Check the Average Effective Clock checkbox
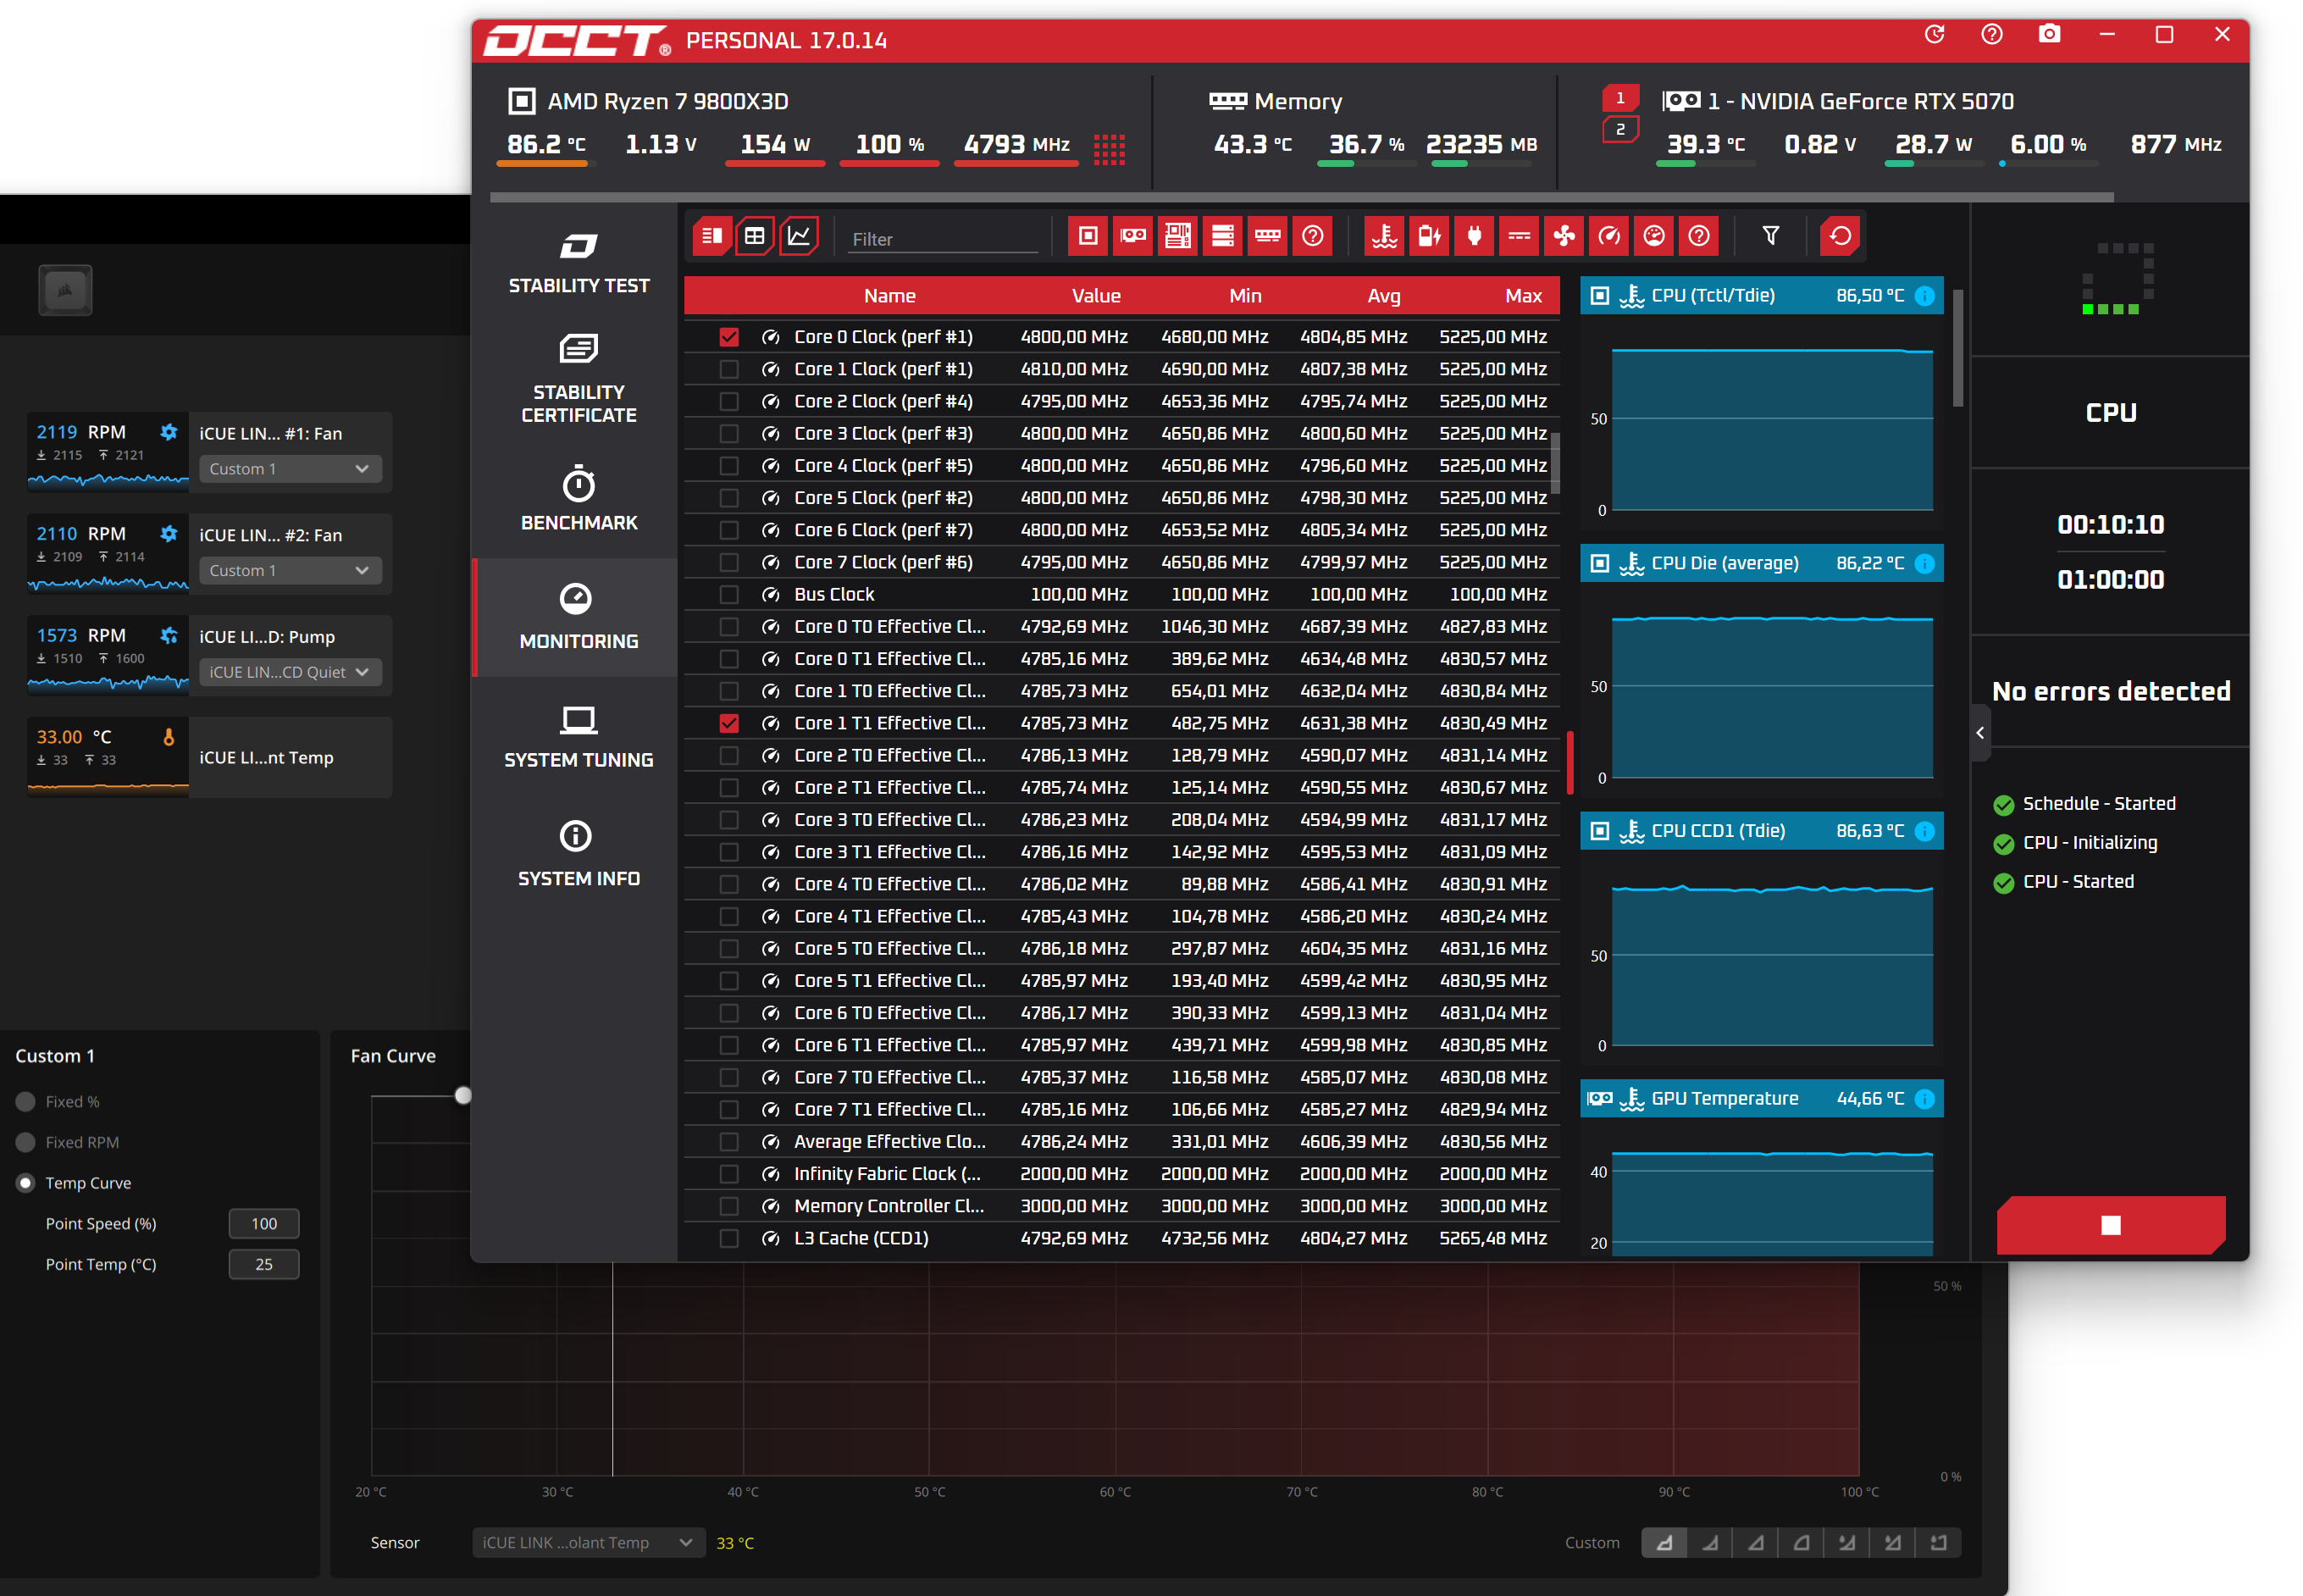This screenshot has width=2303, height=1596. pyautogui.click(x=728, y=1142)
